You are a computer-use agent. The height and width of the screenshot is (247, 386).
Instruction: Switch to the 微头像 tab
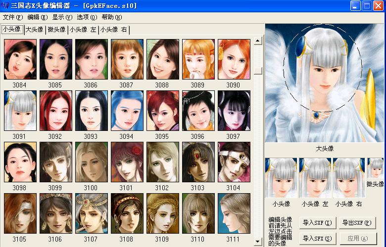pyautogui.click(x=56, y=30)
